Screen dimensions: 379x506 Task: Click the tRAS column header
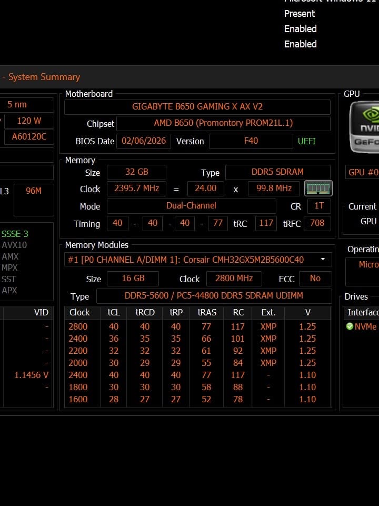point(206,312)
